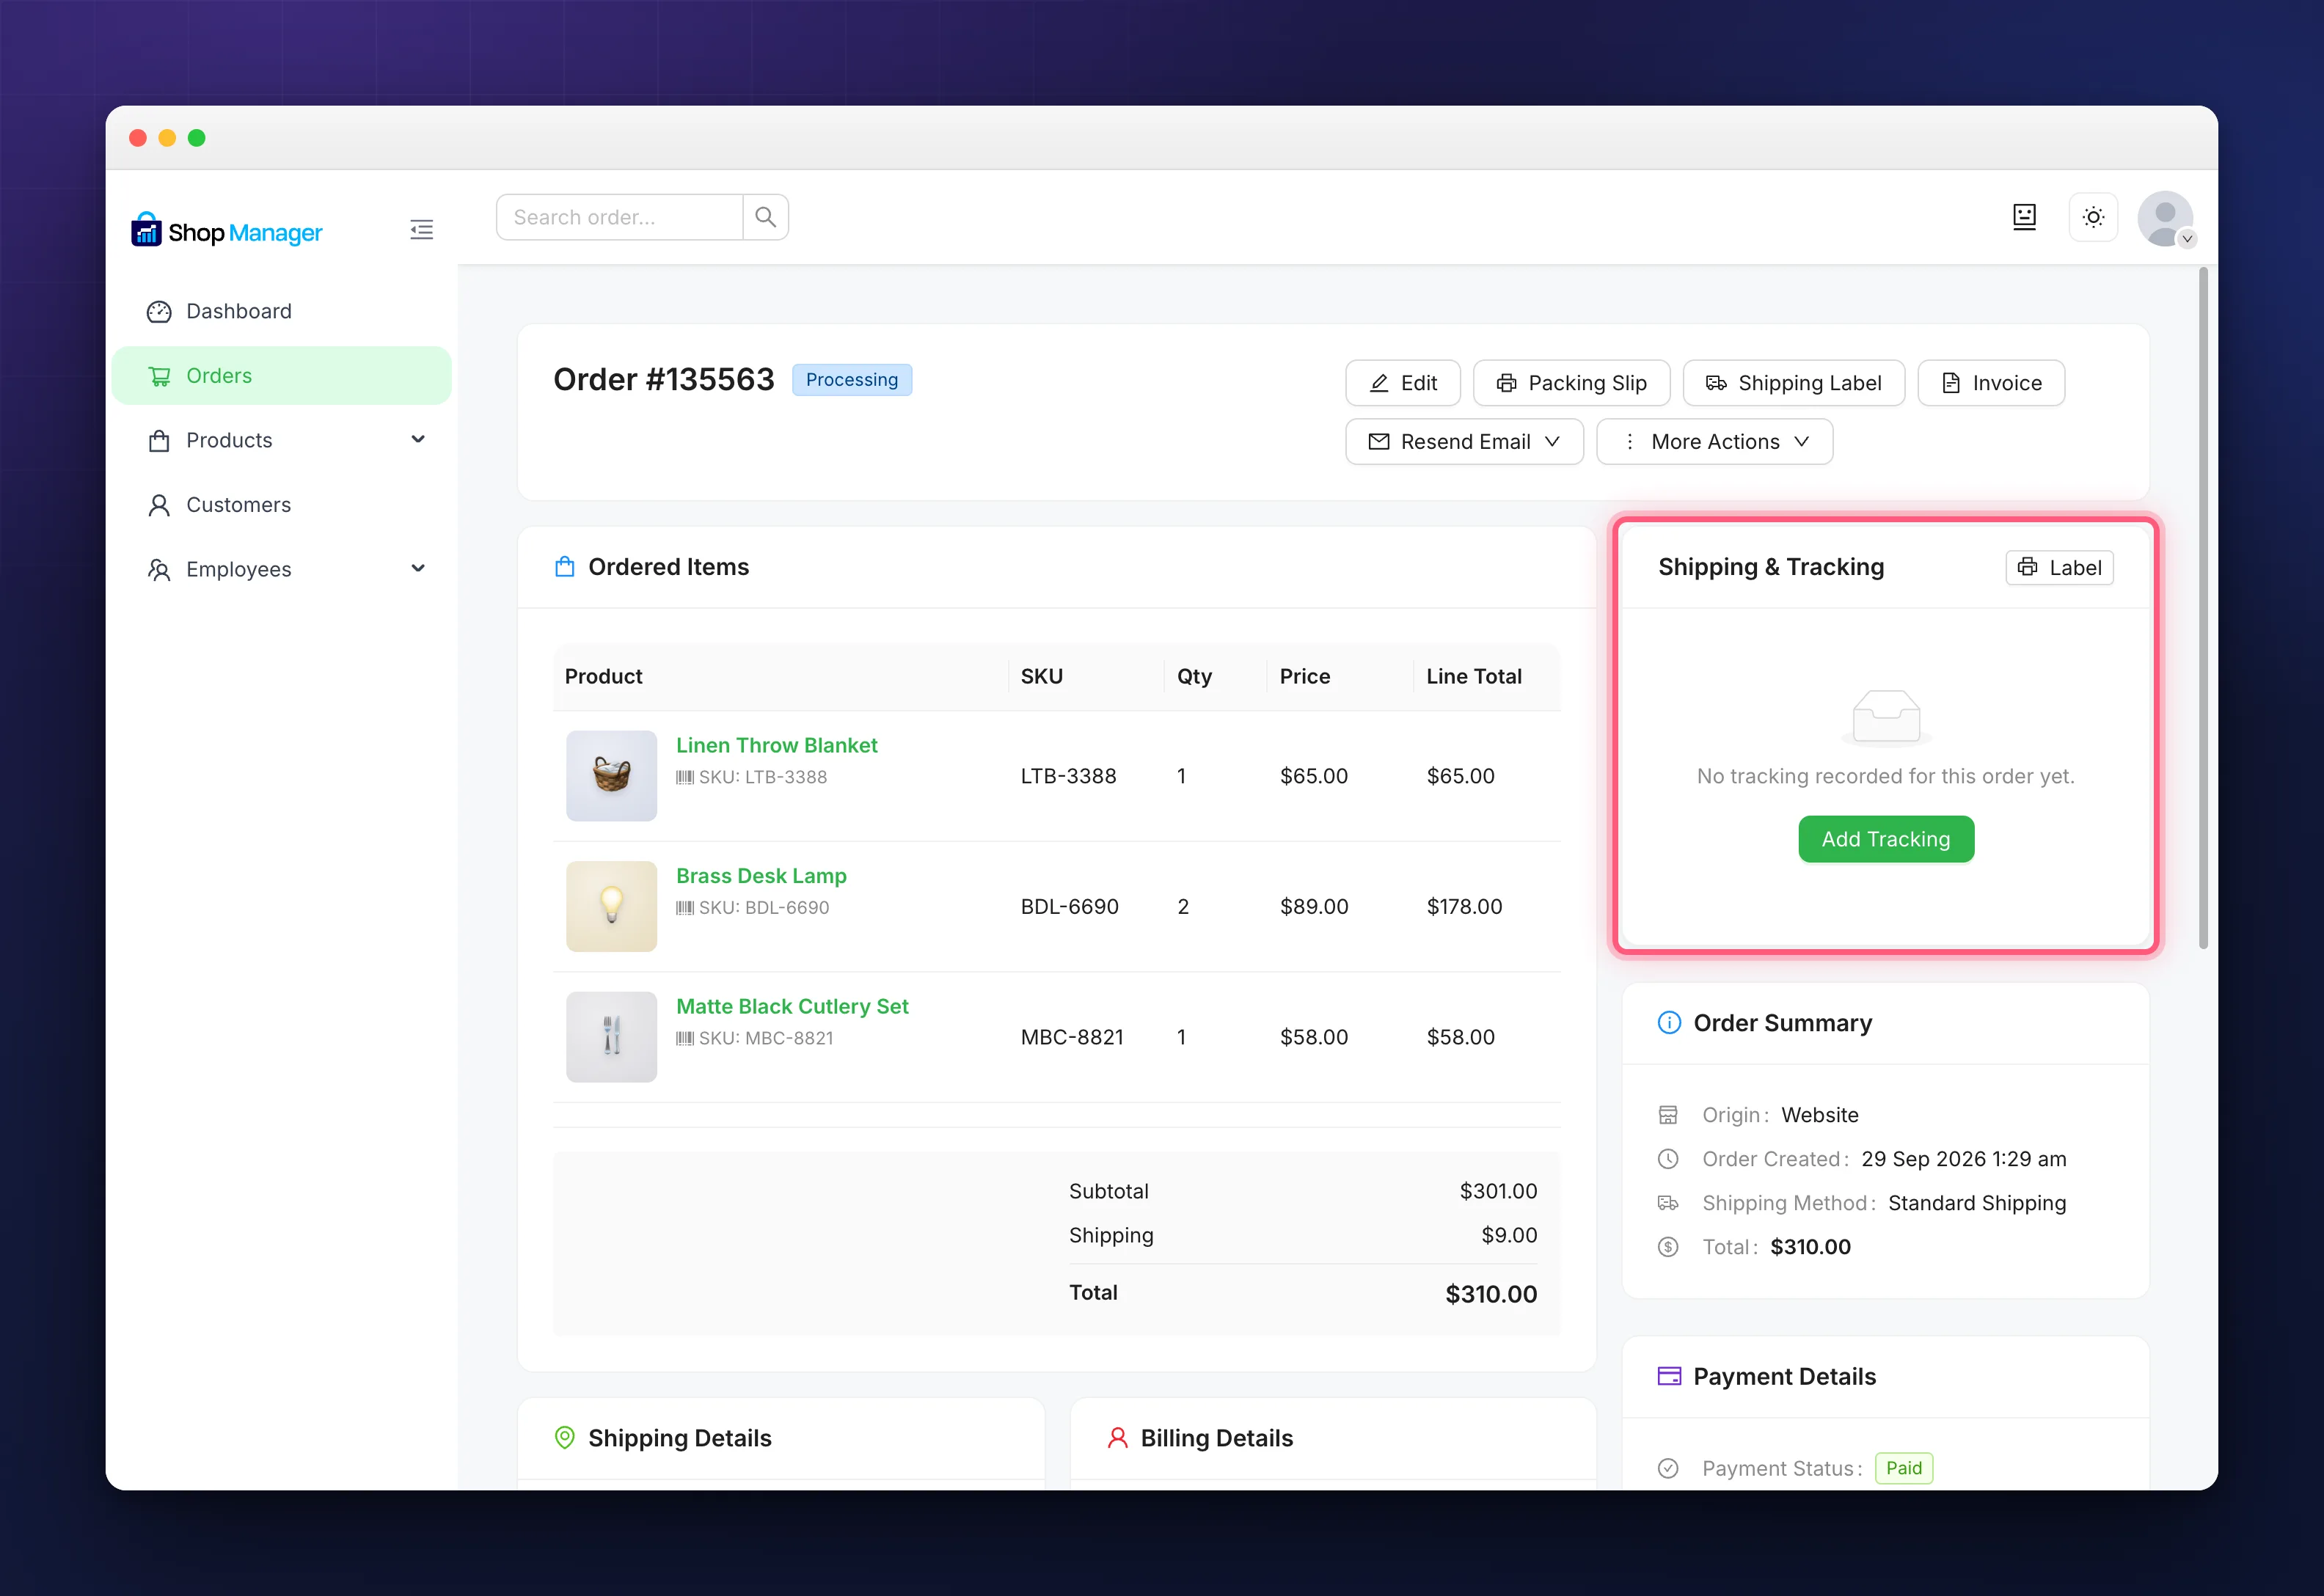Image resolution: width=2324 pixels, height=1596 pixels.
Task: Open the Resend Email dropdown
Action: click(1464, 442)
